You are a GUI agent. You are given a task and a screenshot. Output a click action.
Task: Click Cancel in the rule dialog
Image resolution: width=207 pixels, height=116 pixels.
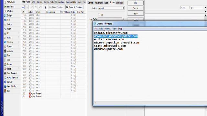click(136, 8)
